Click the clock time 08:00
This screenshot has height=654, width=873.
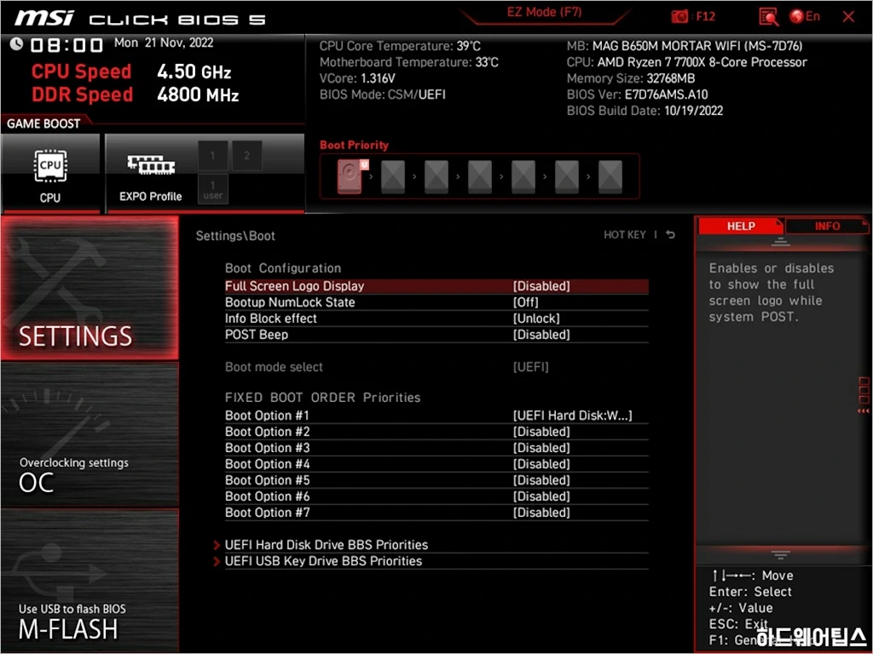click(66, 45)
